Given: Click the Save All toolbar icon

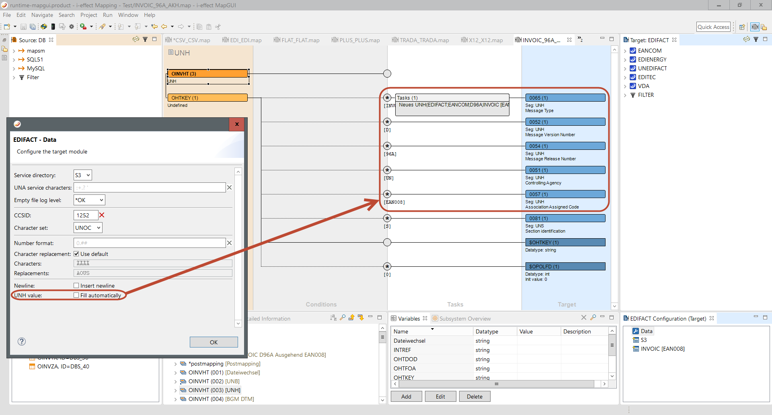Looking at the screenshot, I should click(33, 27).
